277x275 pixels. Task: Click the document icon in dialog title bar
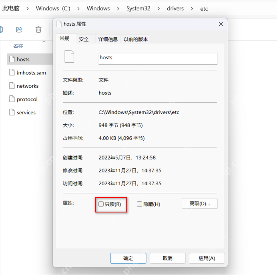tap(59, 24)
